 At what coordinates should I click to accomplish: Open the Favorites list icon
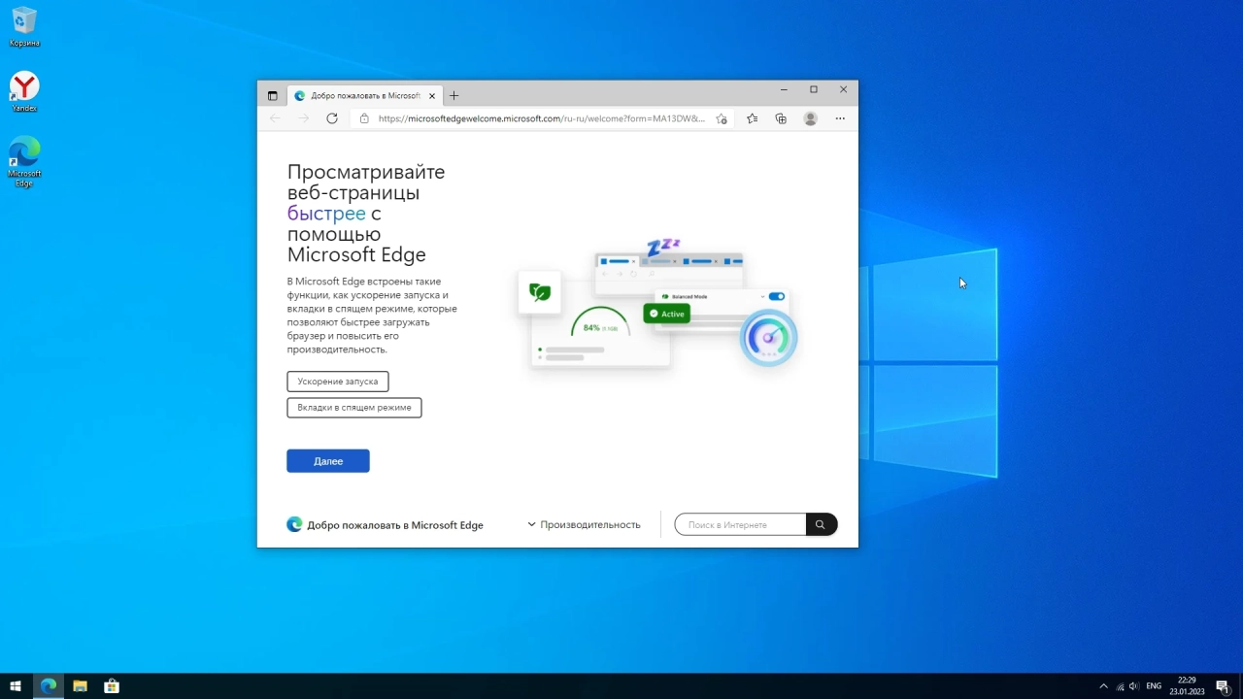click(x=753, y=118)
